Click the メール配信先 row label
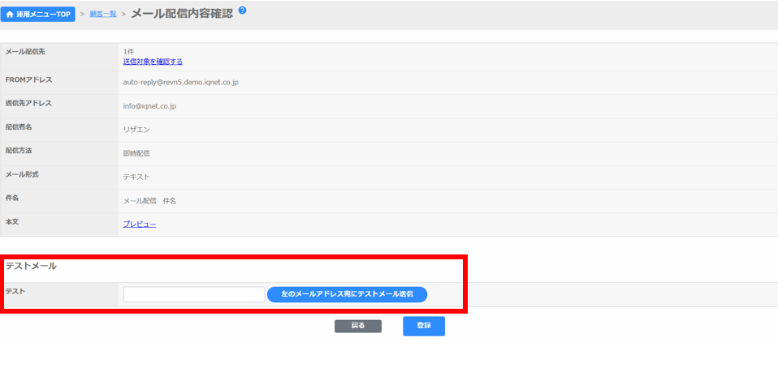Viewport: 778px width, 389px height. click(25, 52)
